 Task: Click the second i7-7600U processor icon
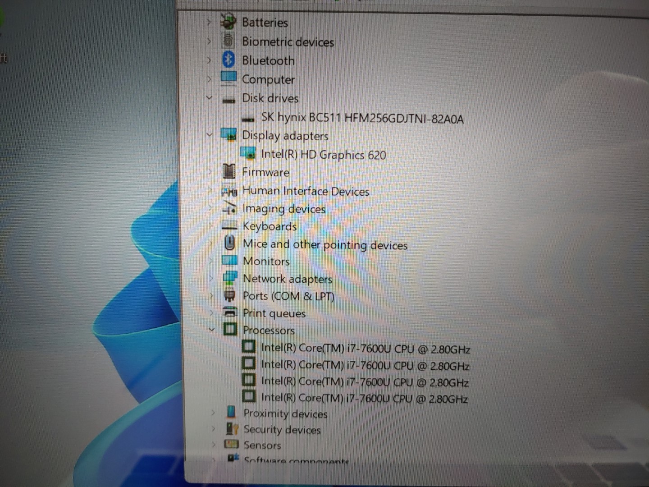(248, 363)
